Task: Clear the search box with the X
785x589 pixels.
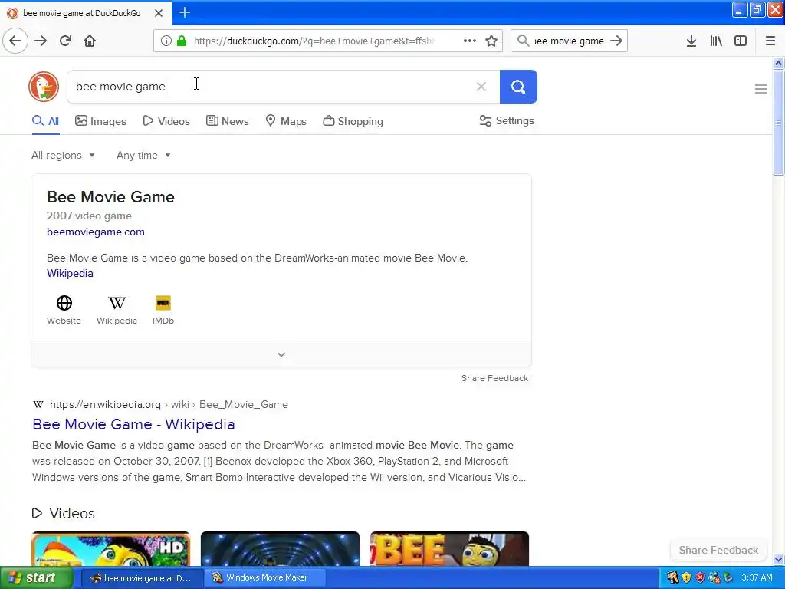Action: click(481, 87)
